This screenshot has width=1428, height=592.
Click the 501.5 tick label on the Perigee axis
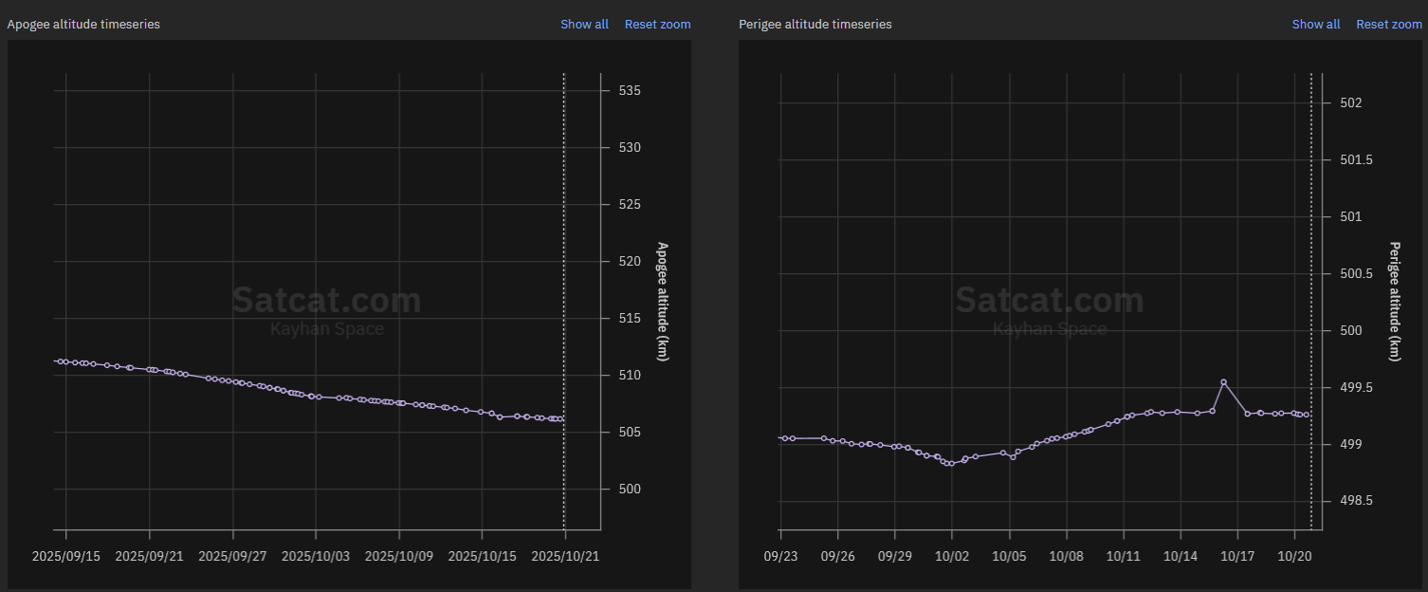(x=1355, y=159)
